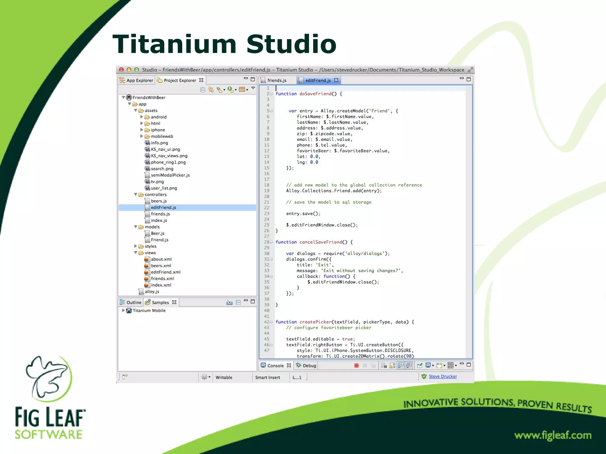606x454 pixels.
Task: Expand the mobileweb folder
Action: (141, 136)
